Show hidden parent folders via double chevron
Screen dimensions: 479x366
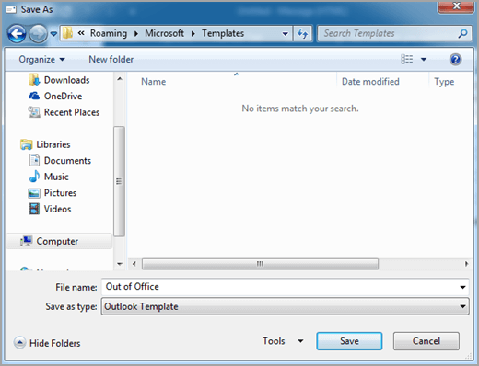(x=81, y=33)
